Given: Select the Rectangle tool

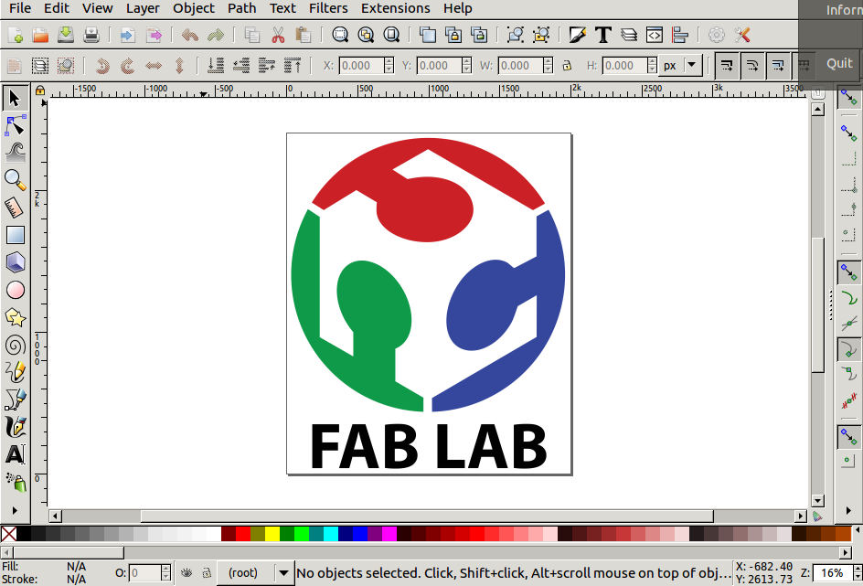Looking at the screenshot, I should pos(15,235).
